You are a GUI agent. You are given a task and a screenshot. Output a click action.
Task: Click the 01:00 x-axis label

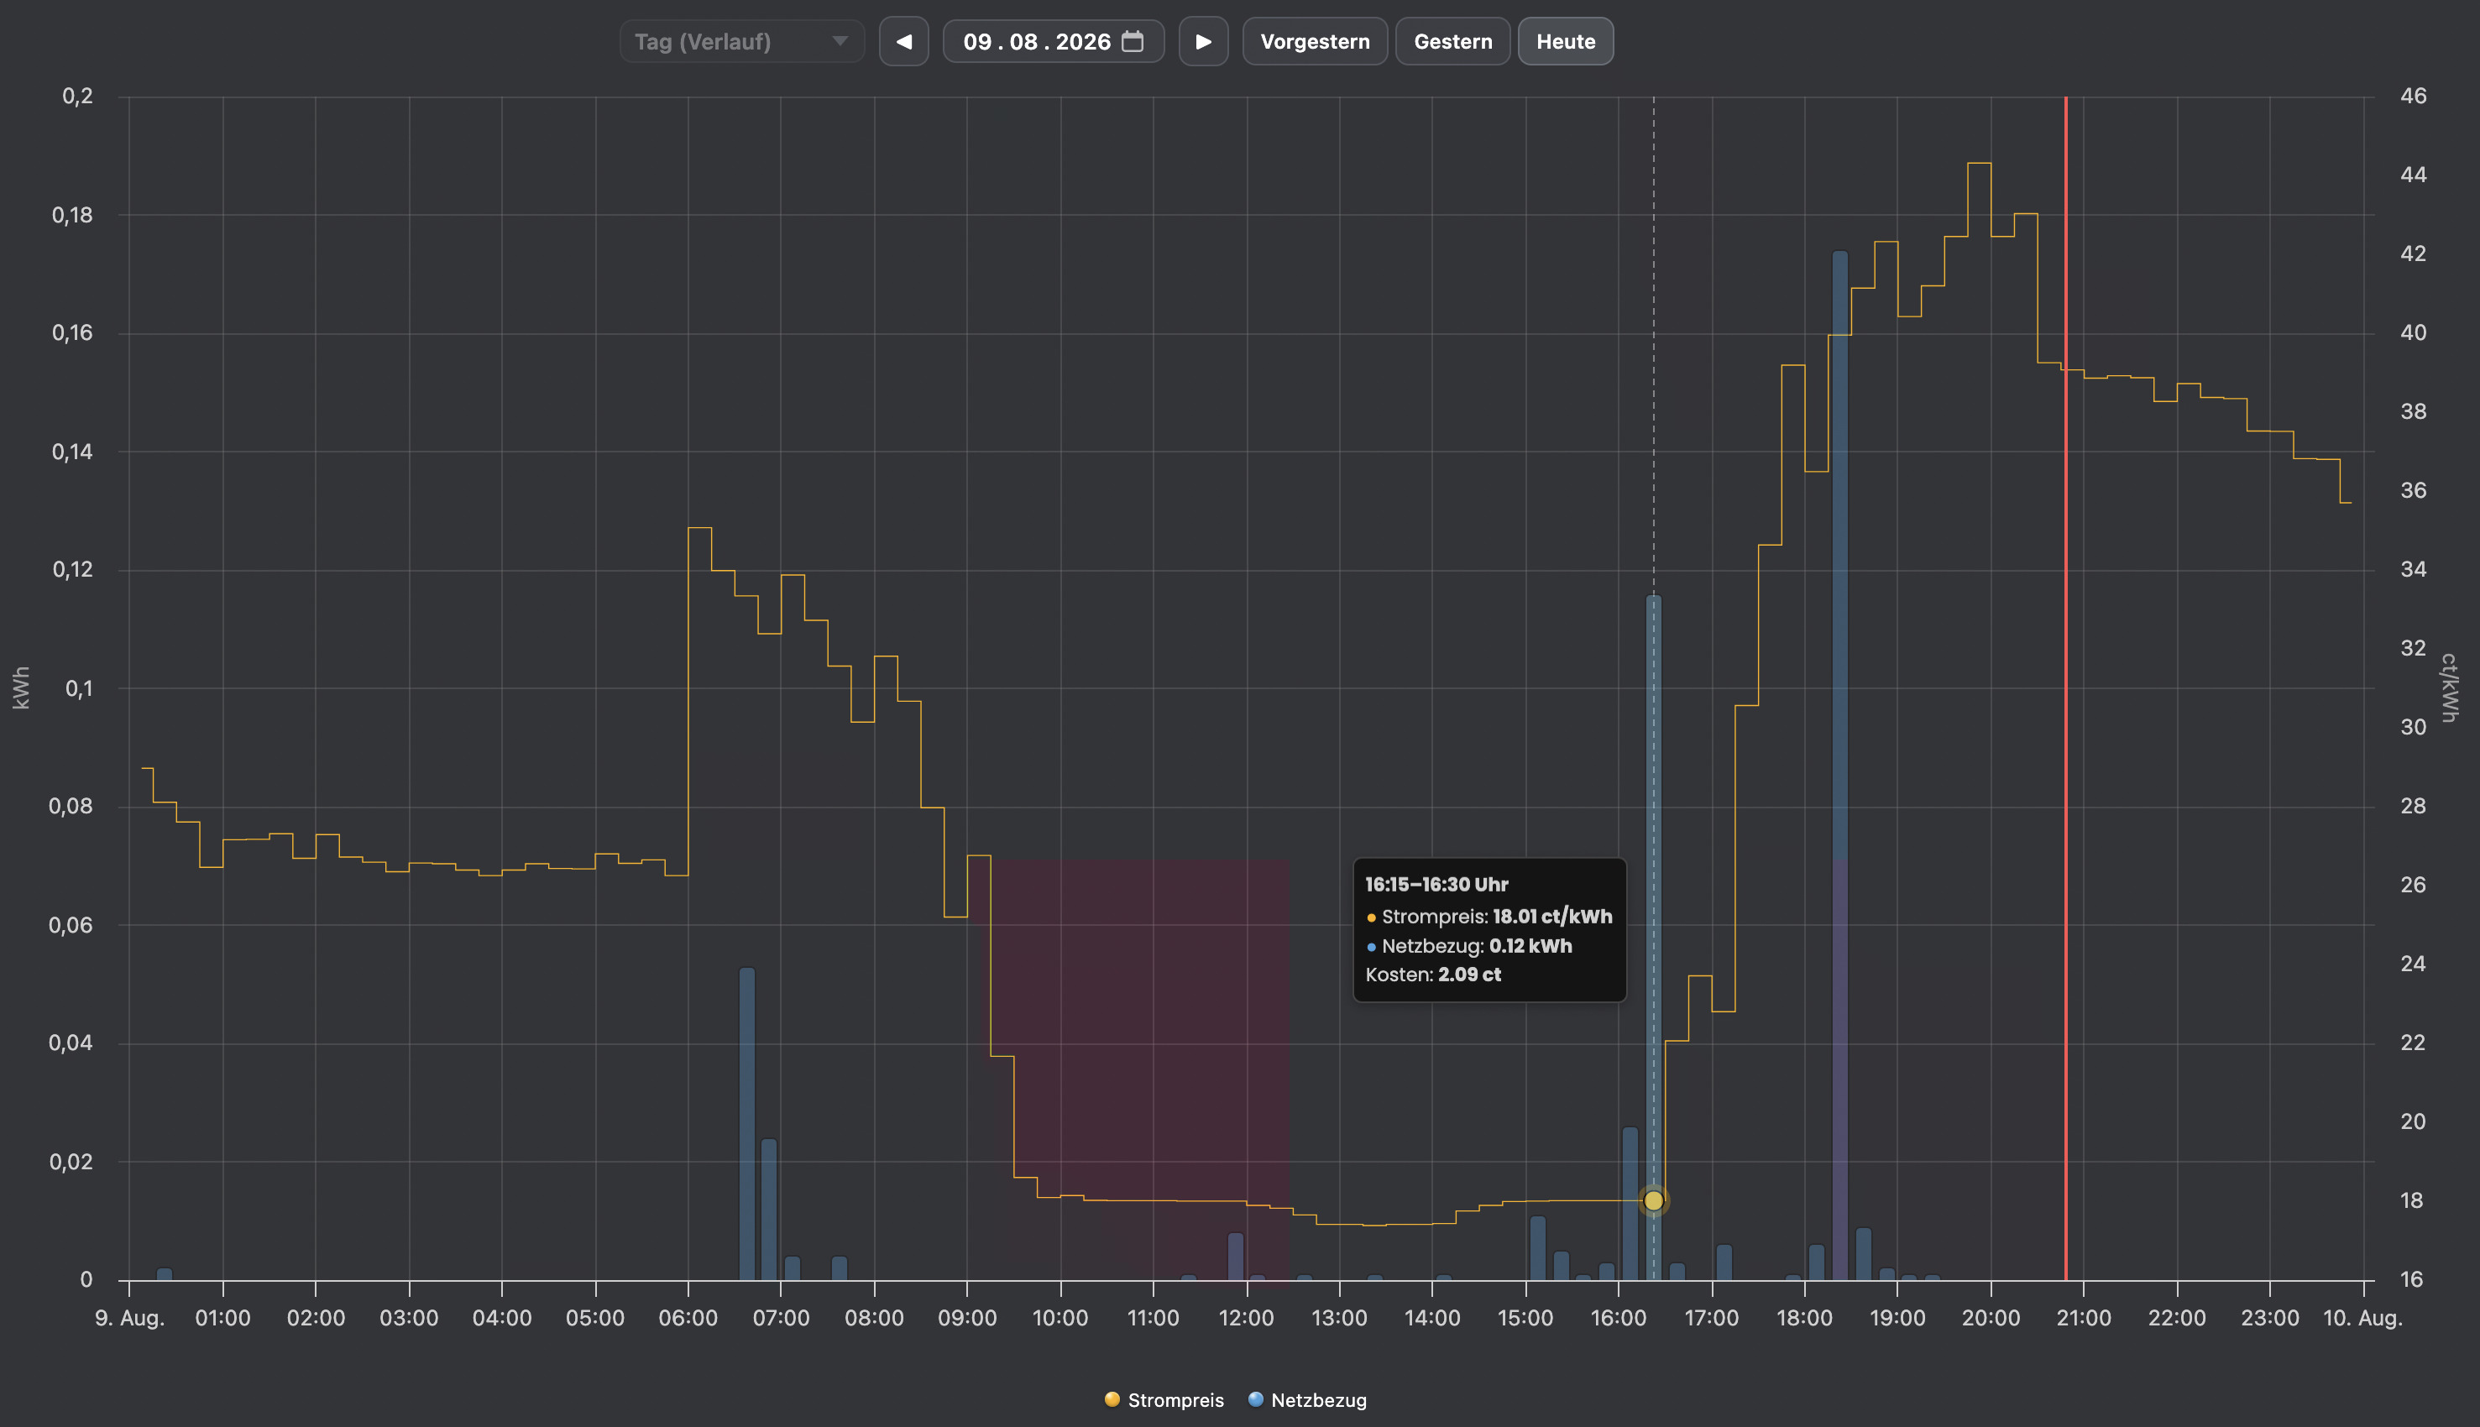tap(222, 1318)
